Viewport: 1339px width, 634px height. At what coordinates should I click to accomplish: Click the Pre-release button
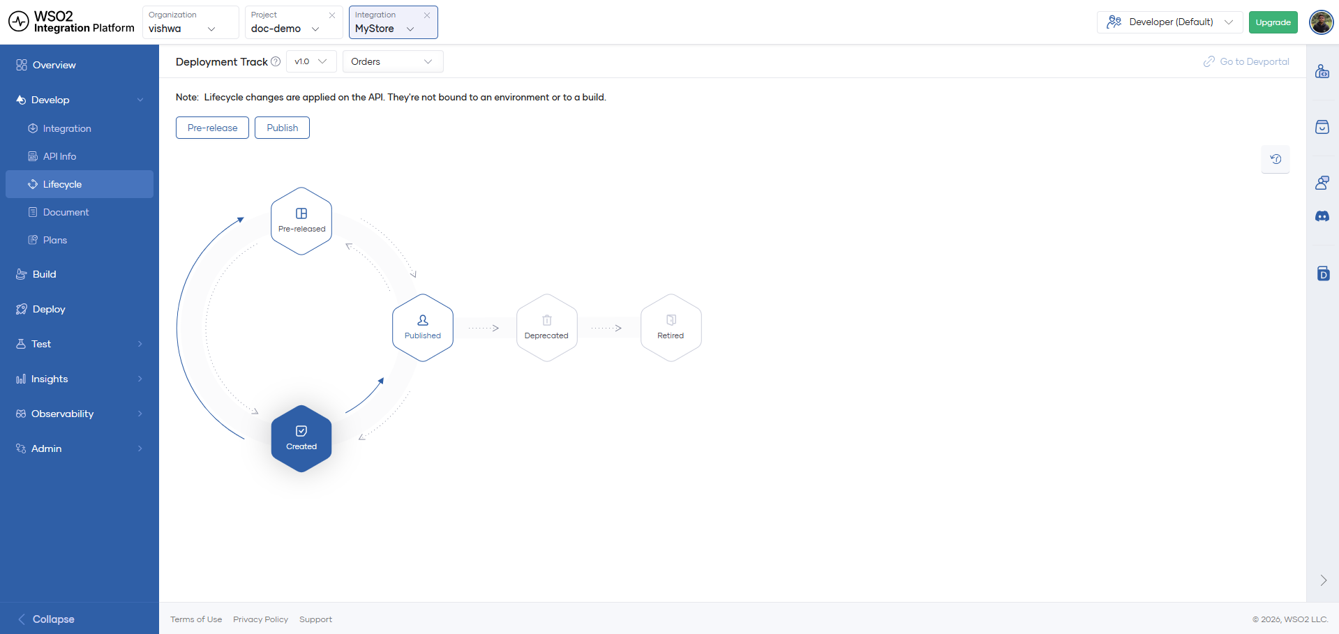pyautogui.click(x=212, y=128)
